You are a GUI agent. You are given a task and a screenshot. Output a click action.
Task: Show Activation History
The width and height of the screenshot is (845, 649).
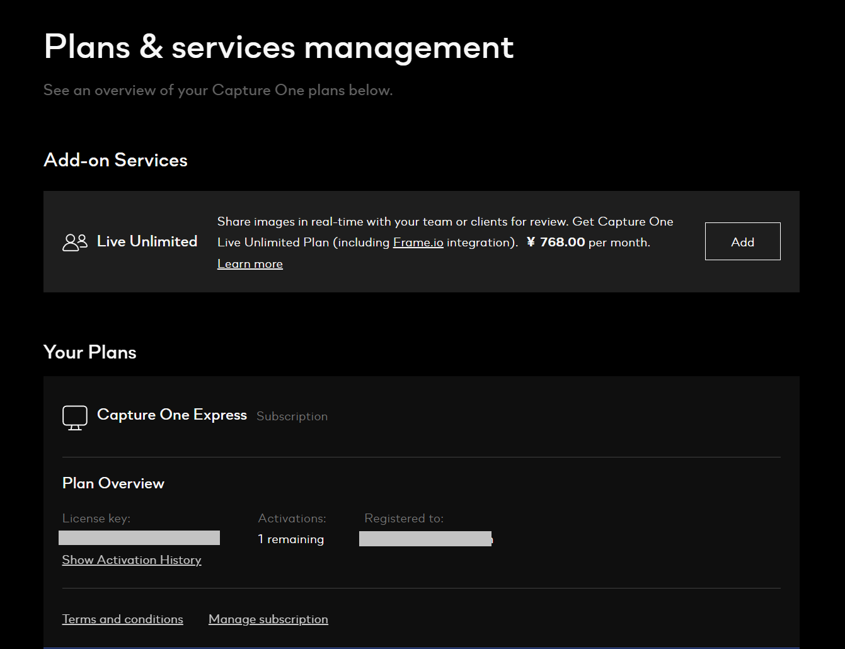(132, 560)
